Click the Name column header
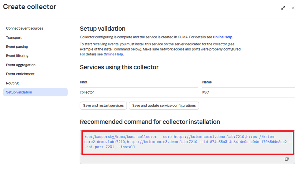The height and width of the screenshot is (190, 298). [207, 82]
